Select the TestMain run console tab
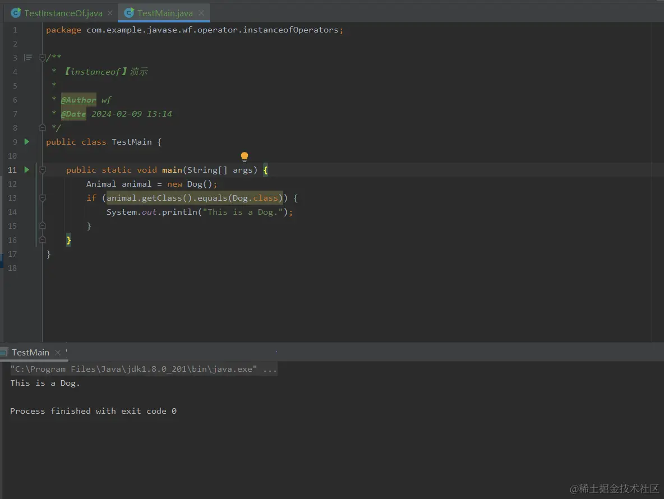This screenshot has height=499, width=664. tap(30, 352)
